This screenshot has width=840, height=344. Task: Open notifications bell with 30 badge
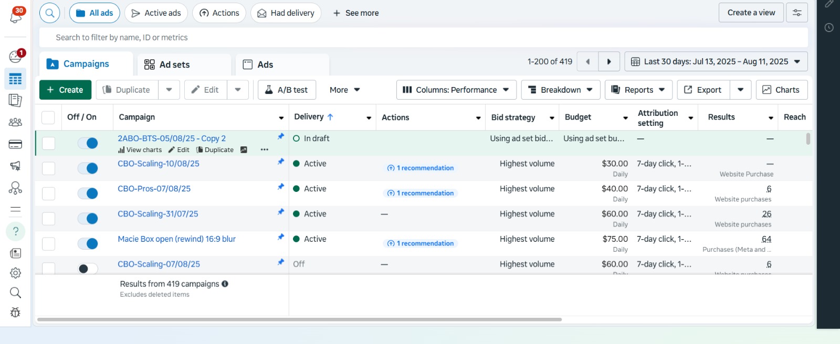coord(16,16)
